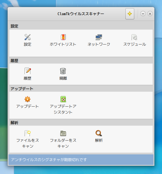Viewport: 162px width, 174px height.
Task: Launch the アップデートアシスタント lifebuoy icon
Action: coord(63,99)
